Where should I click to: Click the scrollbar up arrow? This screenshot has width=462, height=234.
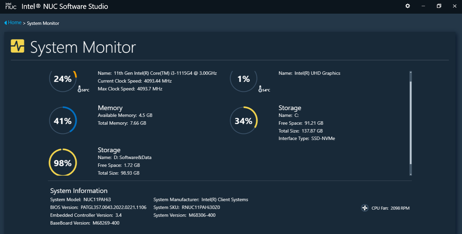point(410,72)
